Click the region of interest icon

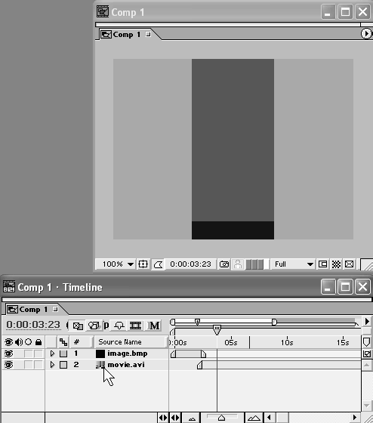(322, 264)
